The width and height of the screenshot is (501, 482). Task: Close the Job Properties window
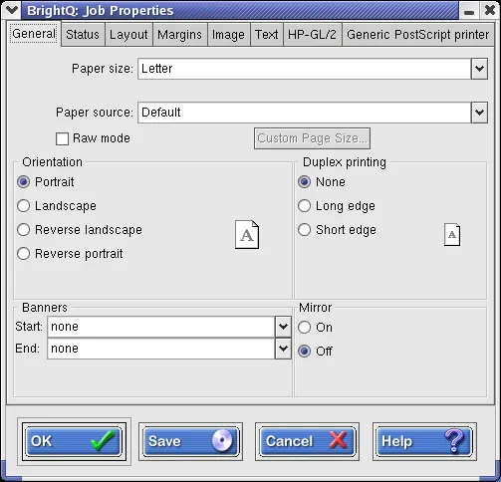click(x=490, y=11)
